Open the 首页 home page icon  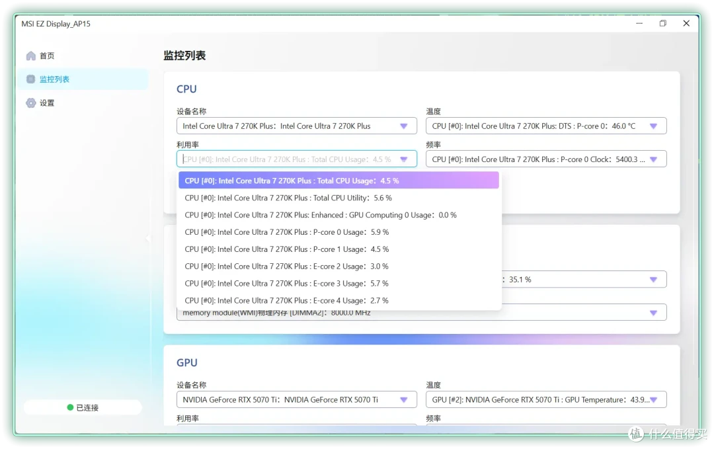(31, 56)
